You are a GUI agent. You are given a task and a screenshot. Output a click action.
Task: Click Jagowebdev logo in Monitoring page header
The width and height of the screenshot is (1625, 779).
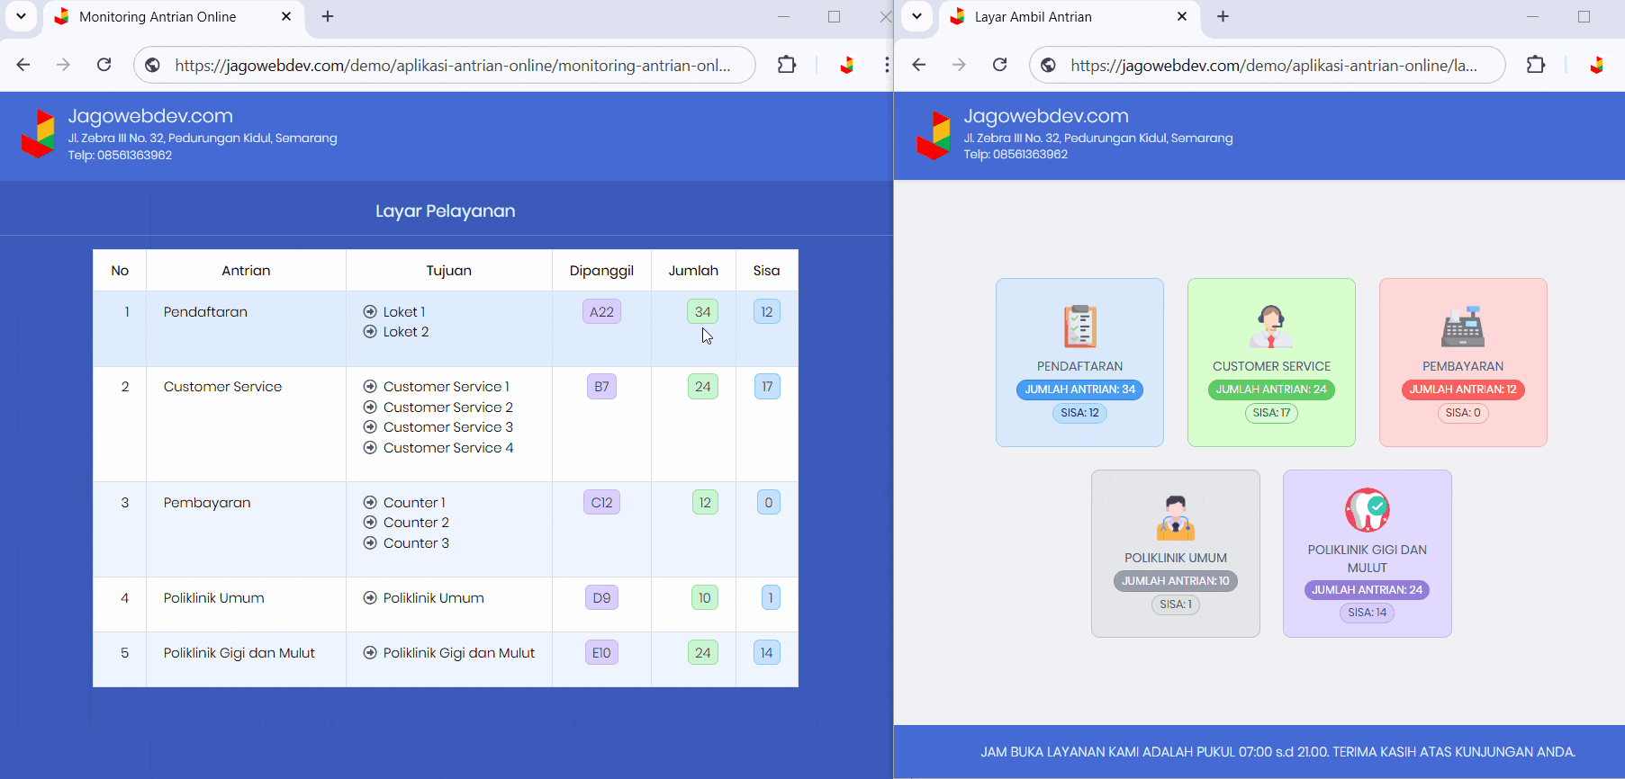pos(38,134)
